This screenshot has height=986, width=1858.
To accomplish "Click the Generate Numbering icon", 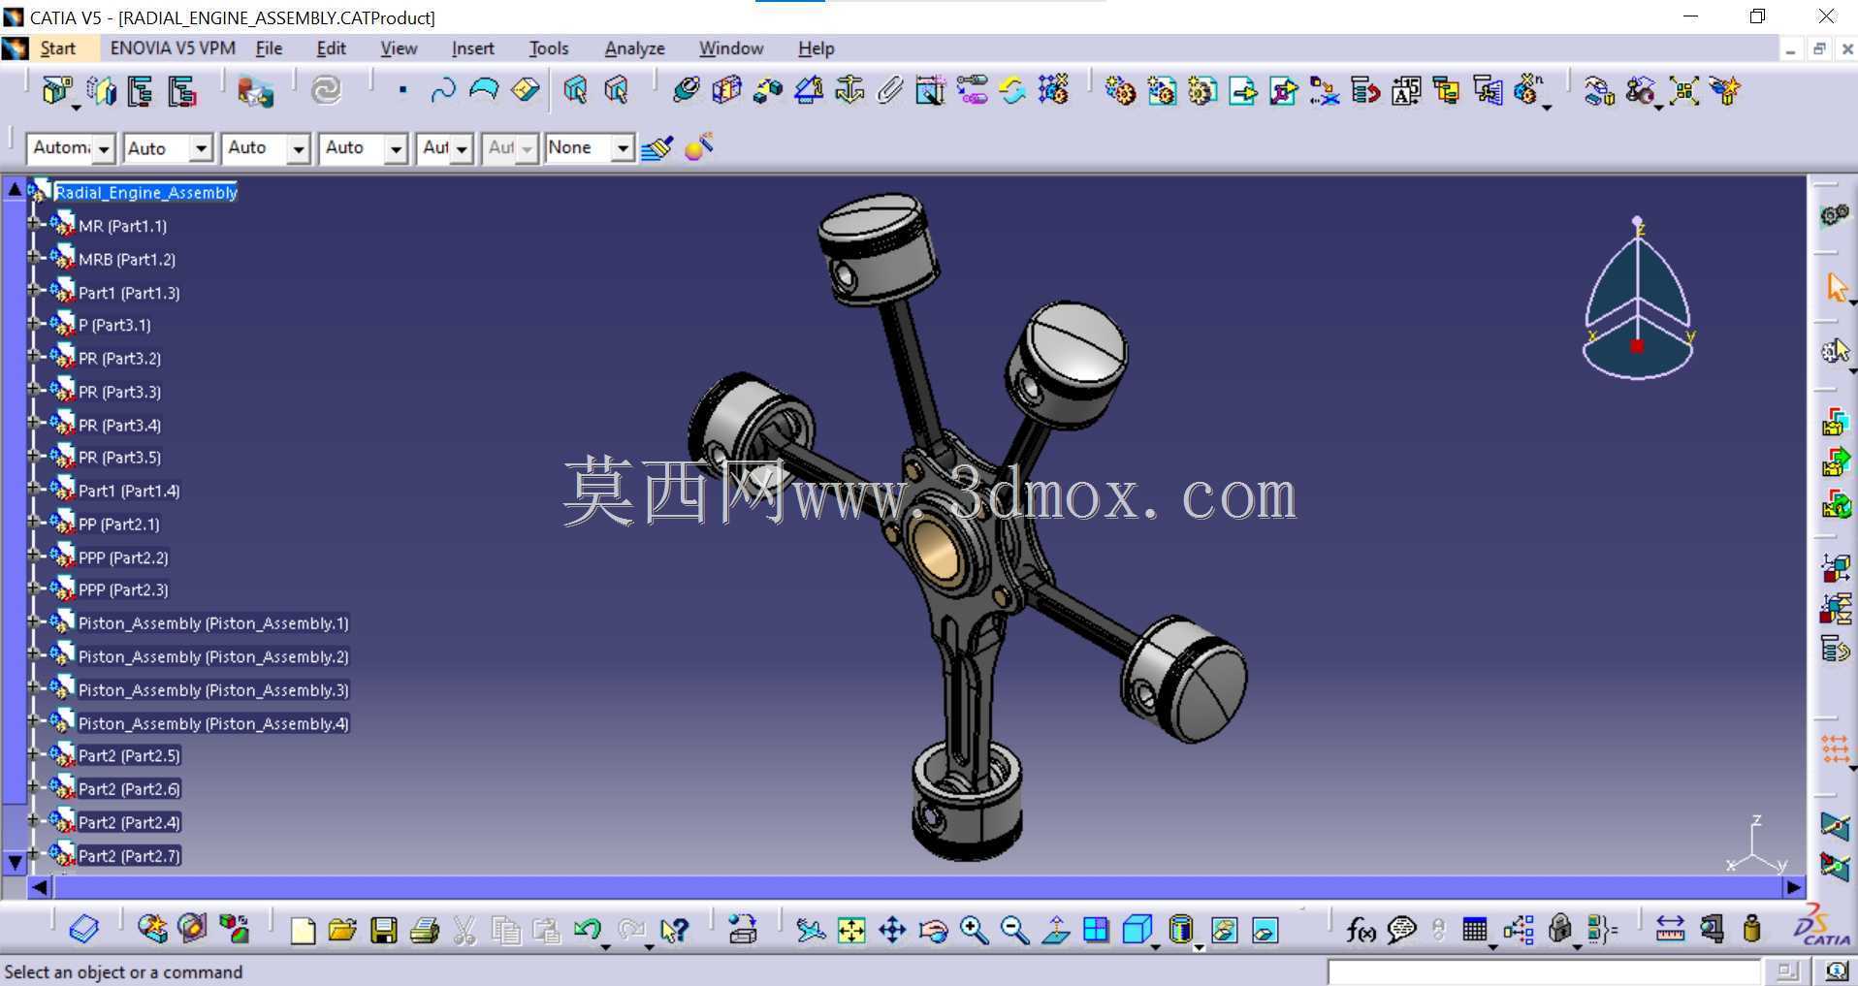I will [1406, 91].
